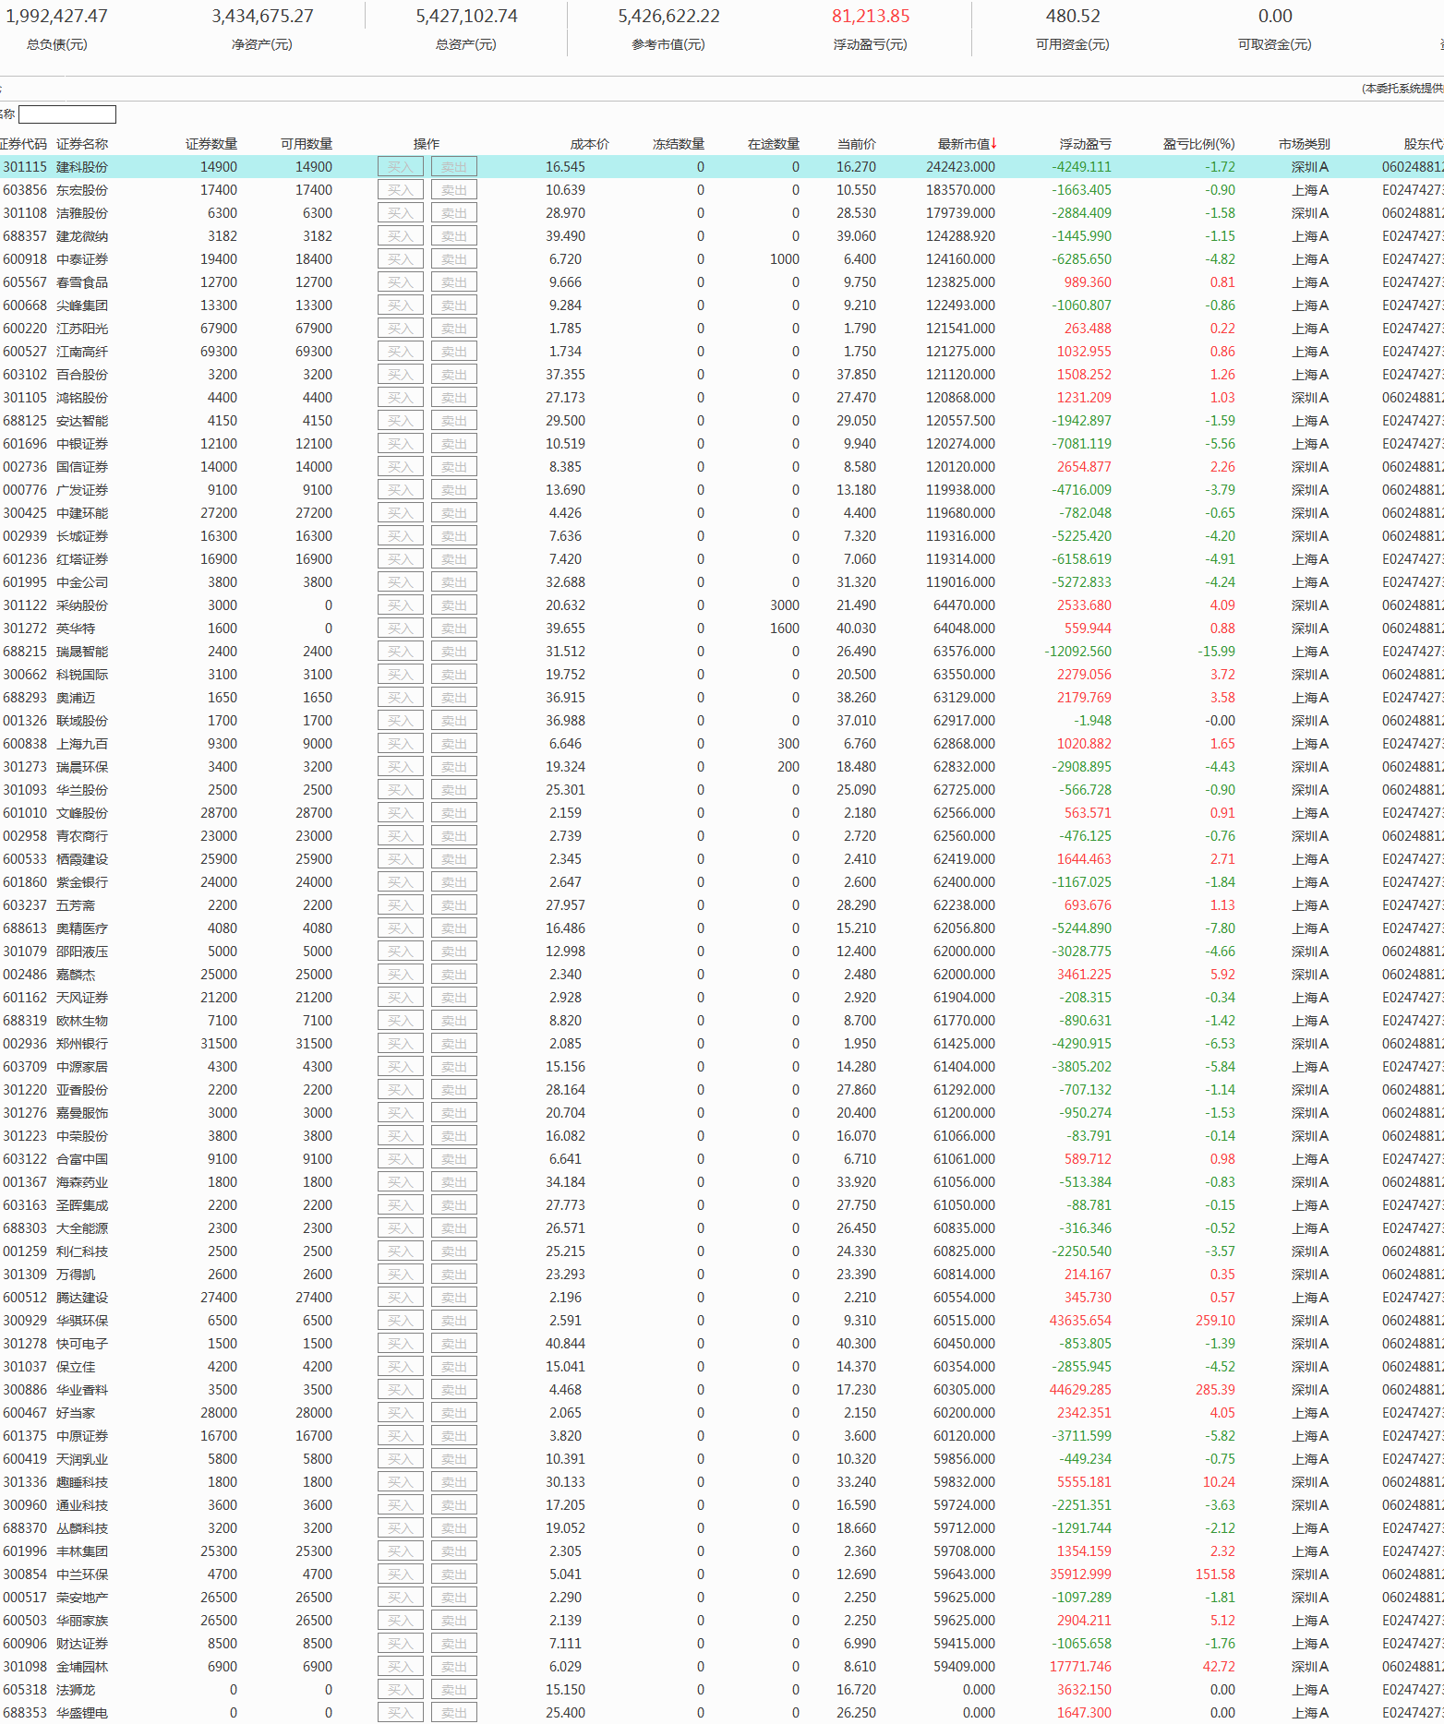Click 买入 for 广发证券 (000776)
The width and height of the screenshot is (1444, 1724).
(x=400, y=490)
